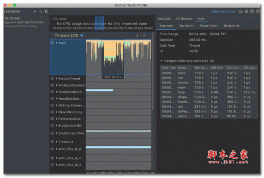Click drag handle of arch_disk_io_0 row
This screenshot has width=264, height=178.
pos(52,149)
